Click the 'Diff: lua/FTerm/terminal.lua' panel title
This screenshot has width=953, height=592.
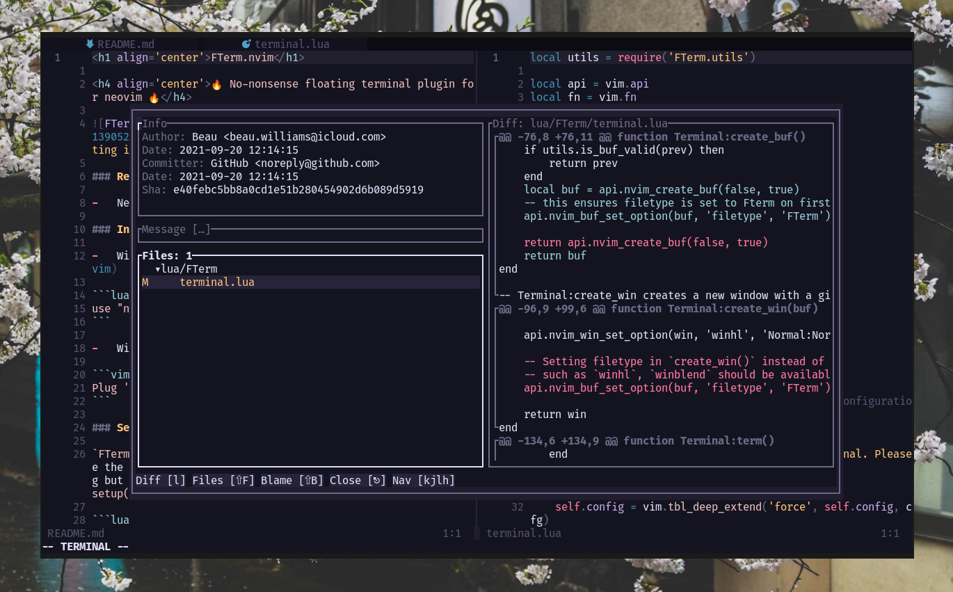580,124
